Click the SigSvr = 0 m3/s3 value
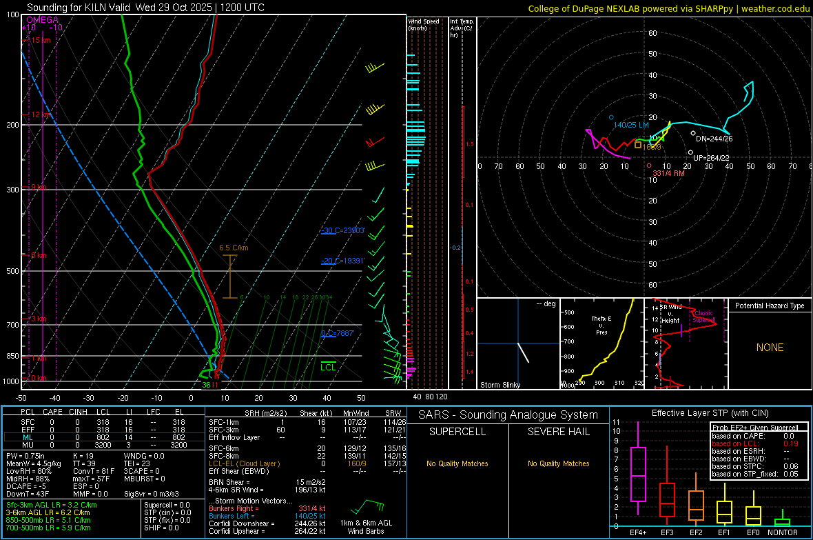813x540 pixels. [x=152, y=494]
